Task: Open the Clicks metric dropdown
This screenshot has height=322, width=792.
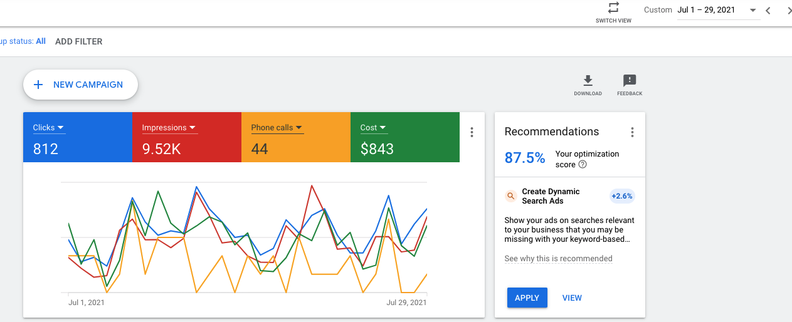Action: (x=49, y=128)
